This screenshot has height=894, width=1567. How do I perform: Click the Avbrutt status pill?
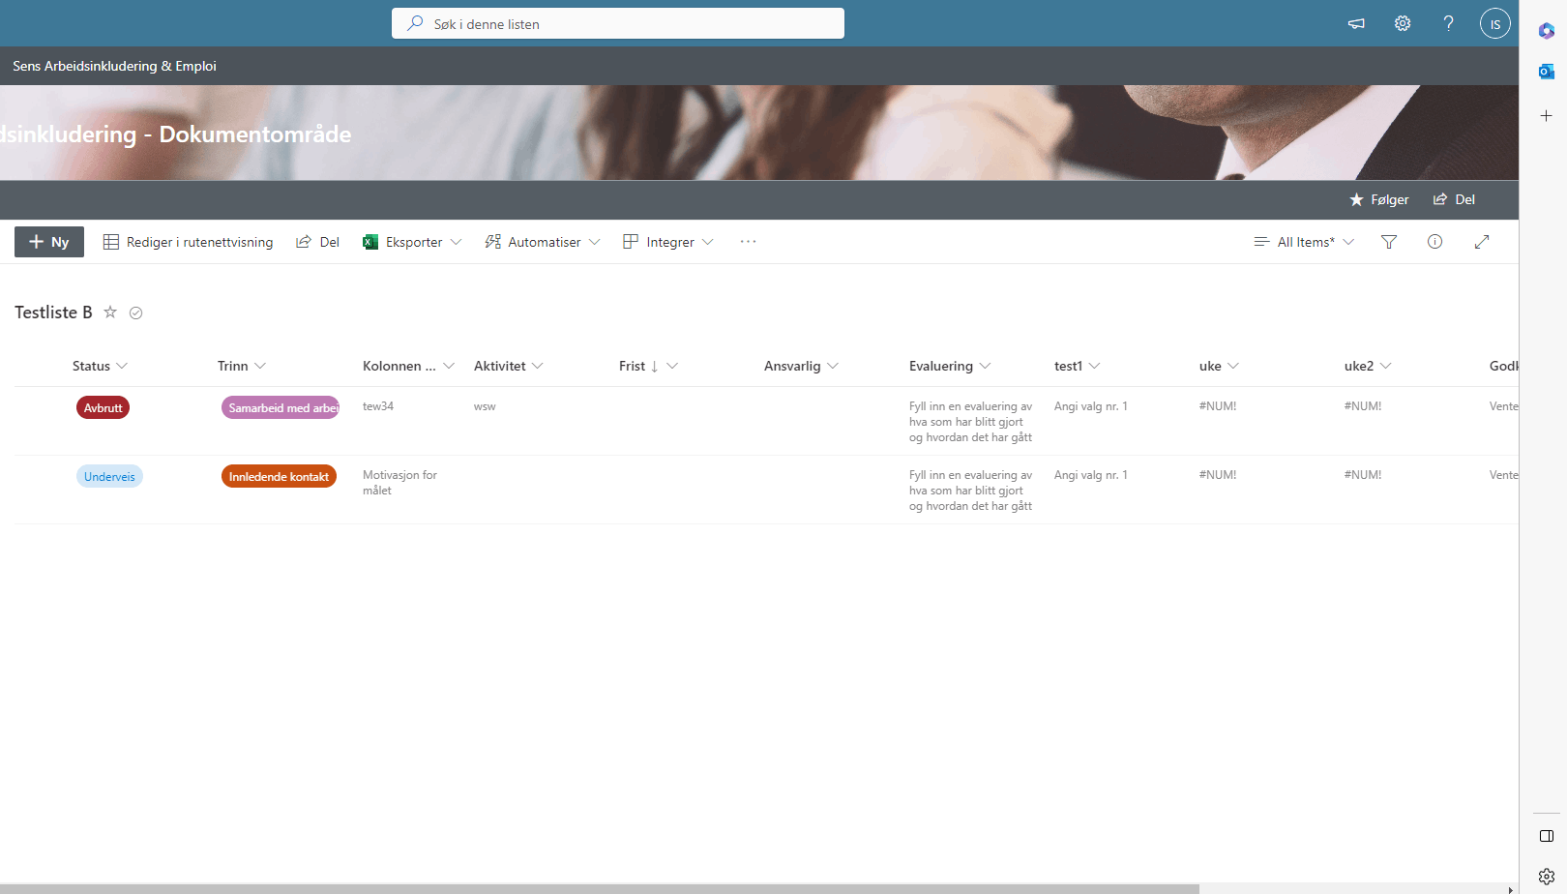click(103, 407)
